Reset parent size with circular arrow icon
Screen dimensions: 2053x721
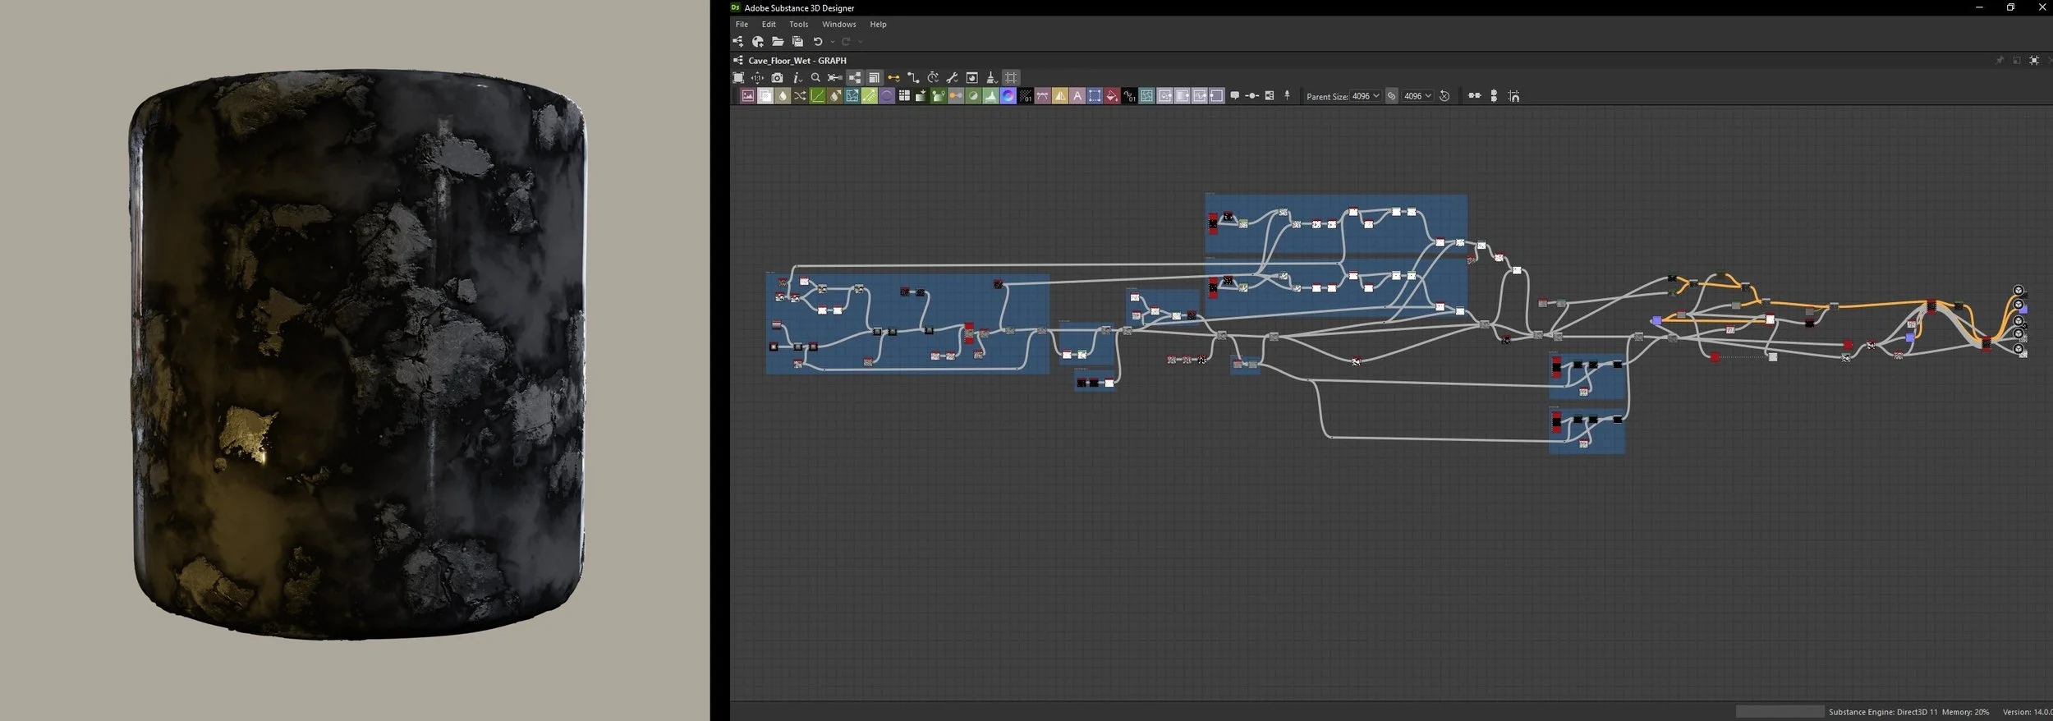coord(1444,96)
